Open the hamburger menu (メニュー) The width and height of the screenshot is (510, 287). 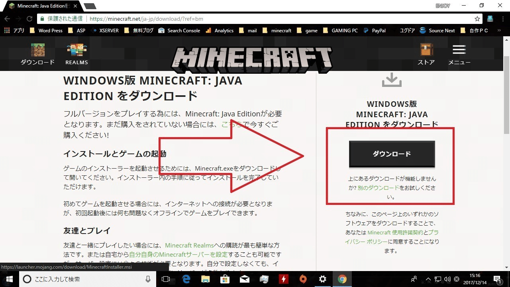(x=459, y=50)
